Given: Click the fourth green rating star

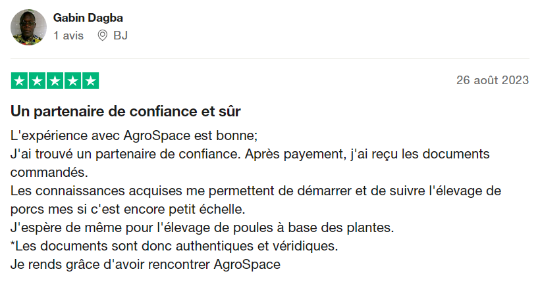Looking at the screenshot, I should 72,81.
